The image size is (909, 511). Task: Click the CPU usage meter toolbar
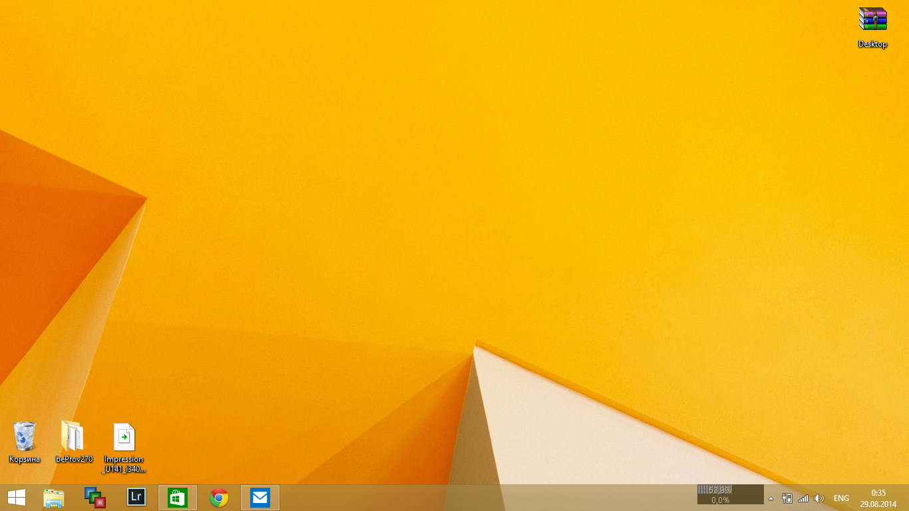pos(730,494)
